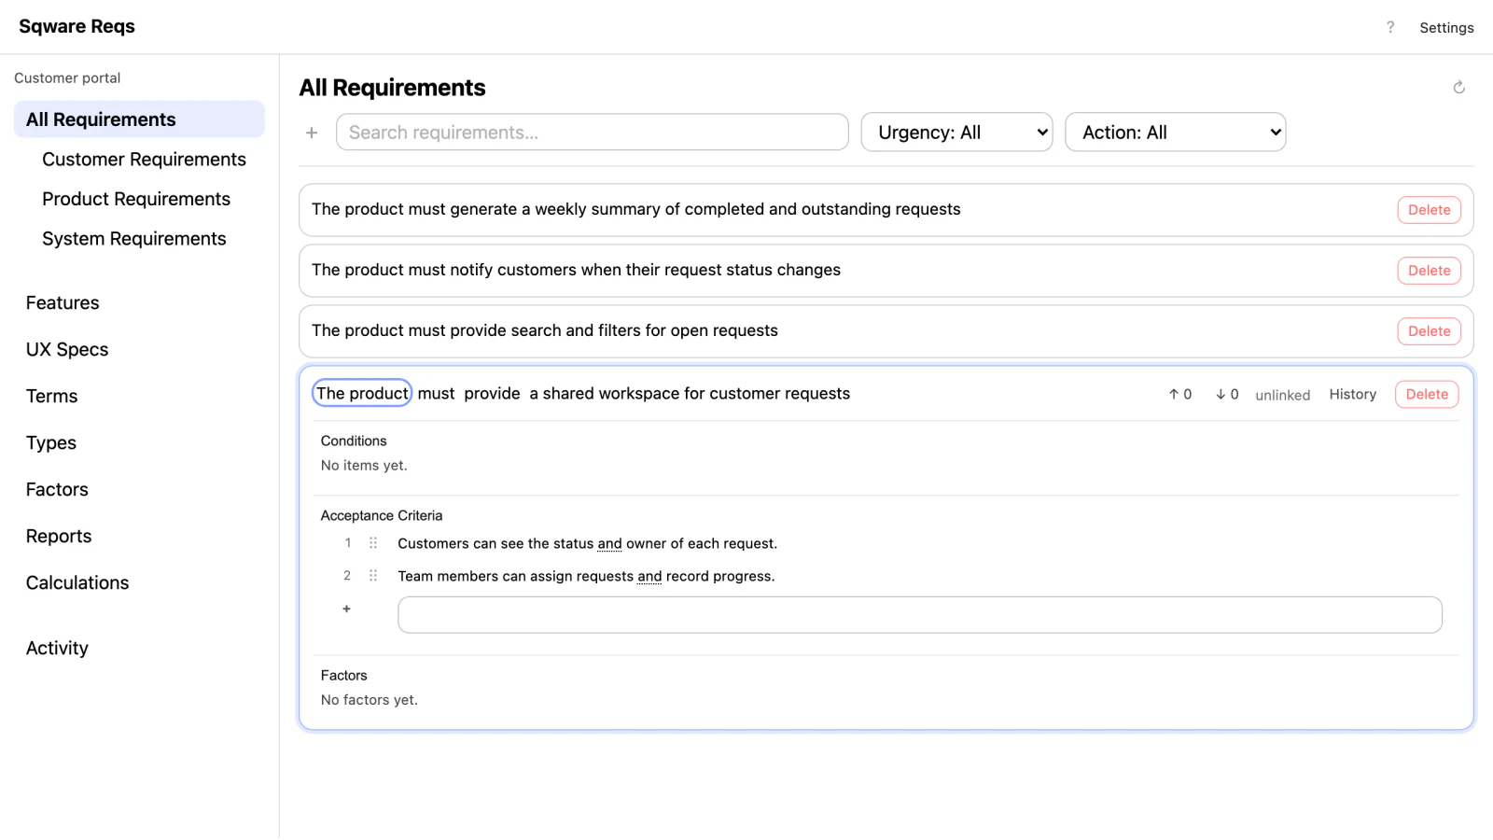Open the Terms page

click(52, 396)
